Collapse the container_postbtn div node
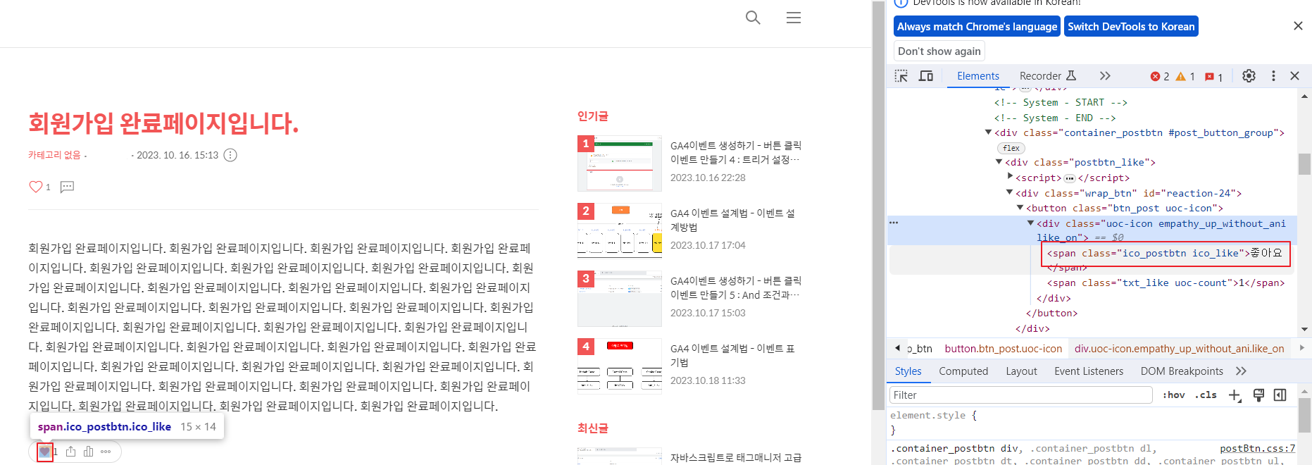Image resolution: width=1312 pixels, height=465 pixels. (x=988, y=132)
